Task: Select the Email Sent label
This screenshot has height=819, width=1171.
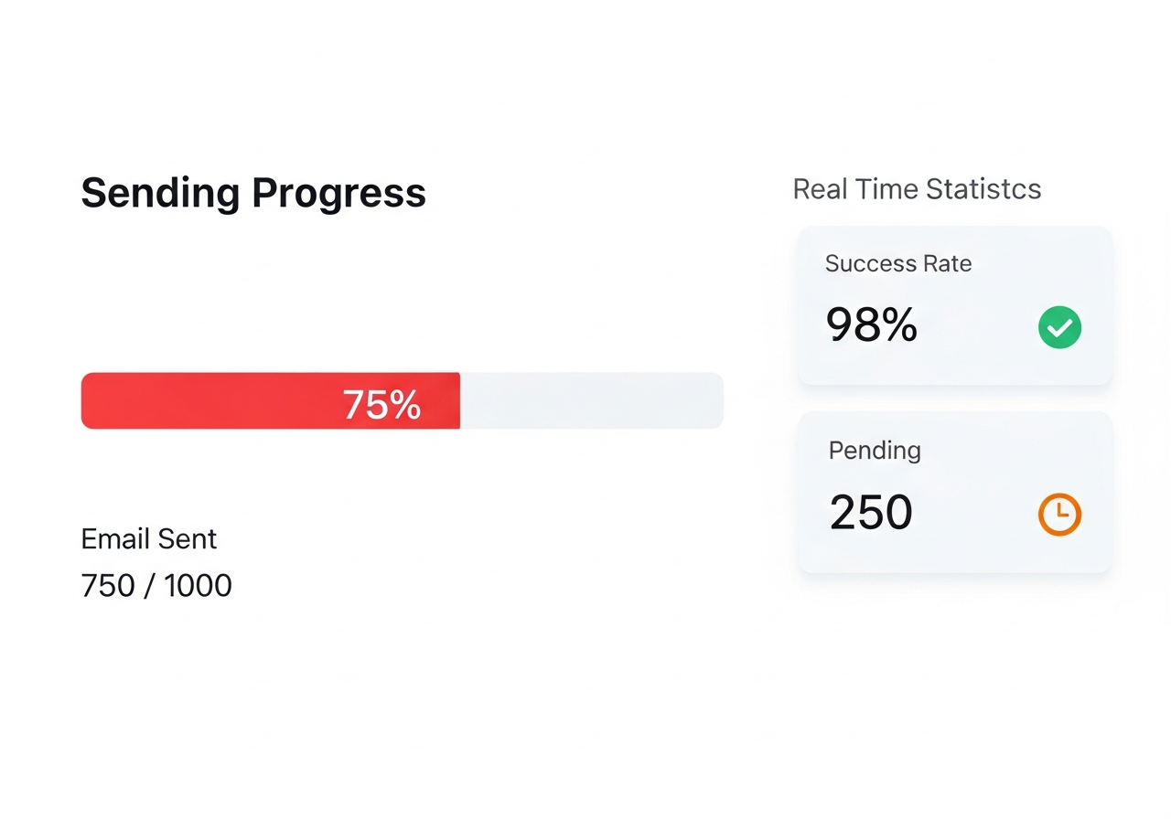Action: tap(148, 539)
